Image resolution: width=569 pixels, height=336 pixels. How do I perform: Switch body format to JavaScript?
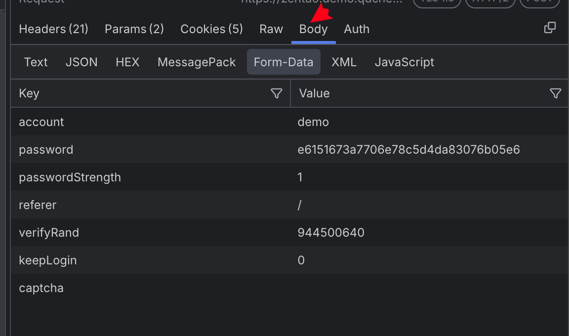click(x=404, y=62)
